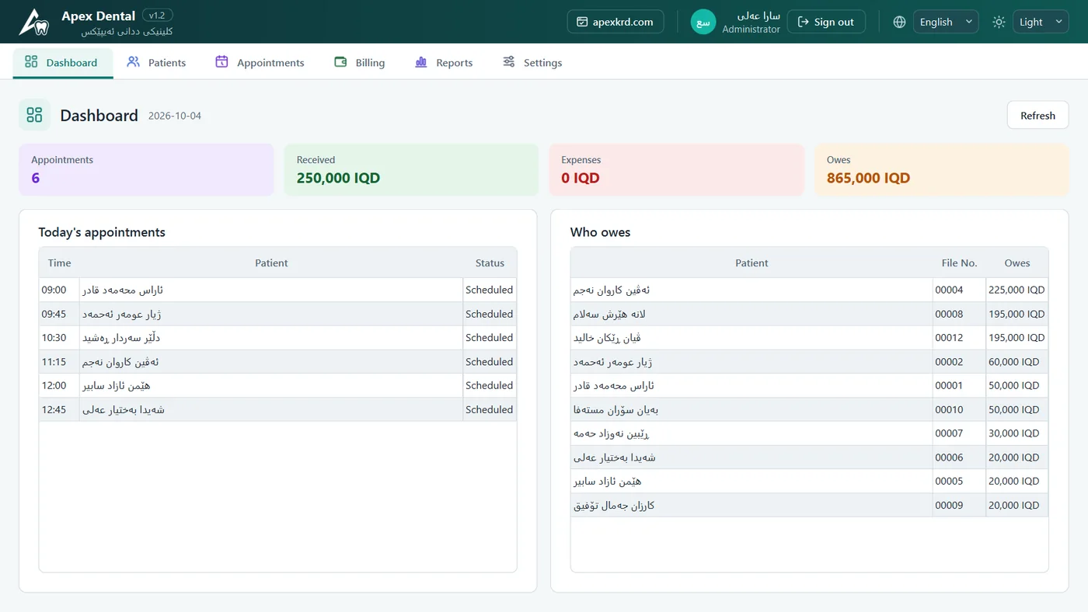Viewport: 1088px width, 612px height.
Task: Click the 09:45 appointment time cell
Action: pyautogui.click(x=59, y=314)
